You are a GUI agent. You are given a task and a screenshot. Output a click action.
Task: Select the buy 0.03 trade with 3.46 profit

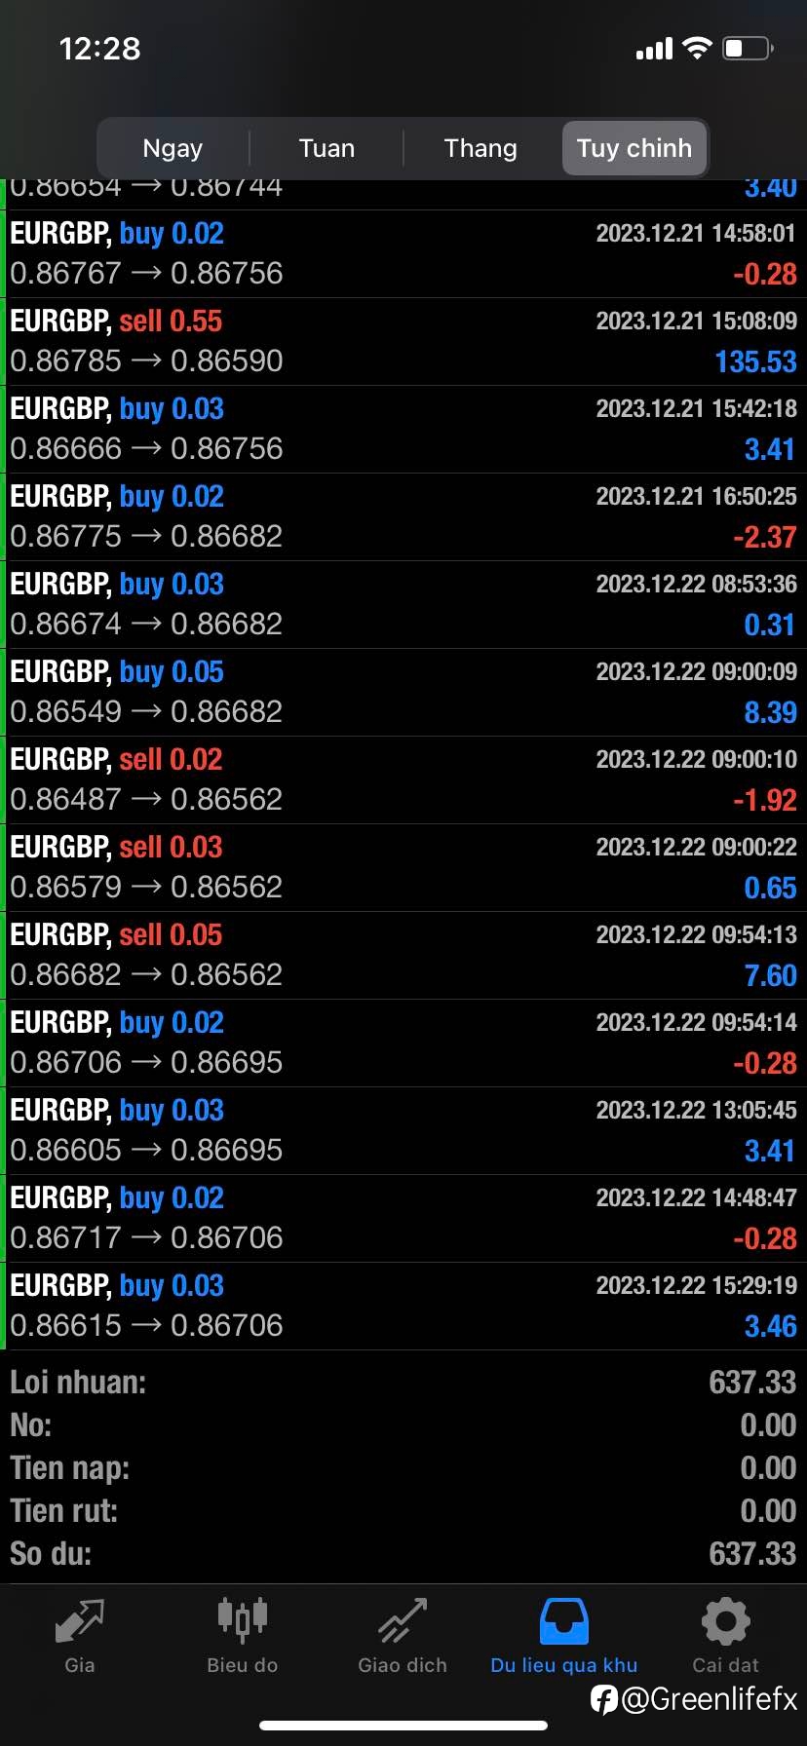403,1307
